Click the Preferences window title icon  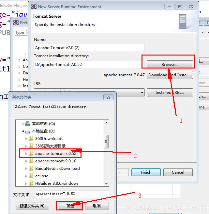[x=16, y=23]
